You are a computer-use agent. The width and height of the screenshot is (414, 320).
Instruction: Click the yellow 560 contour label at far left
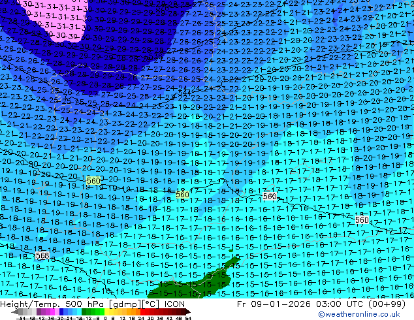pyautogui.click(x=93, y=181)
